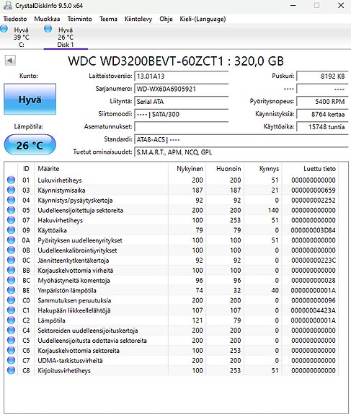Click the Siirtomoodi field SATA/300

(x=182, y=114)
